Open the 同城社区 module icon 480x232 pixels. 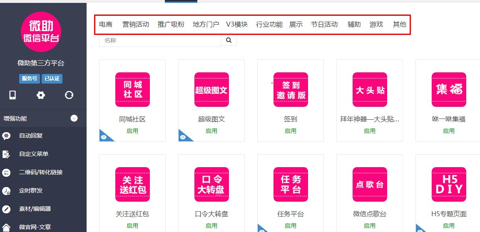(x=132, y=89)
